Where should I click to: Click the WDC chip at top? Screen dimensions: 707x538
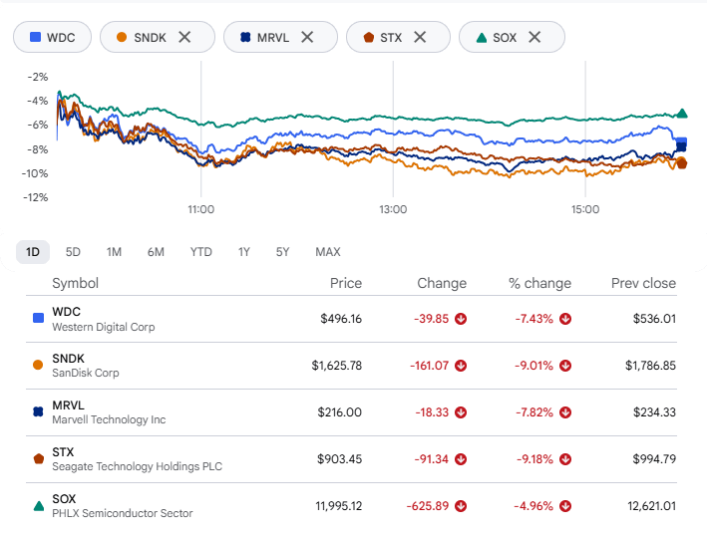(x=52, y=37)
